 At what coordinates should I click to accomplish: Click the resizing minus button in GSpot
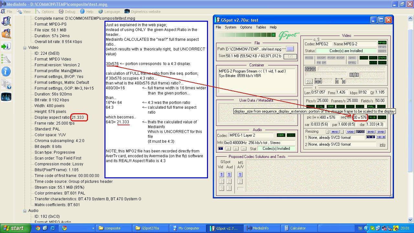[342, 132]
